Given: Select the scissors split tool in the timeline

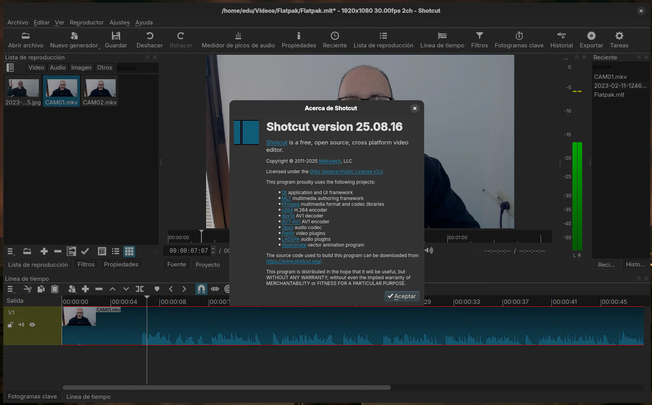Looking at the screenshot, I should click(27, 289).
